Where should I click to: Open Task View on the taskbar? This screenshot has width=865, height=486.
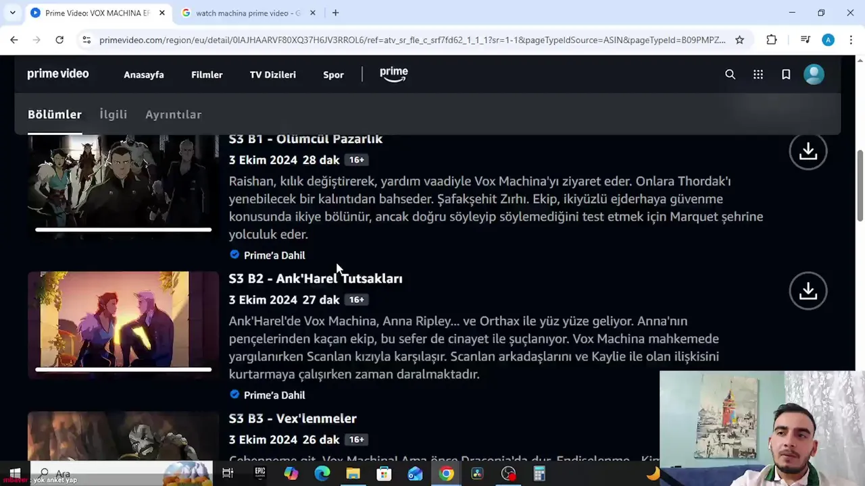pos(228,474)
